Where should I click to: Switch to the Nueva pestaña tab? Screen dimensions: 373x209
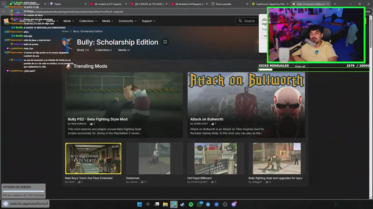[x=230, y=4]
